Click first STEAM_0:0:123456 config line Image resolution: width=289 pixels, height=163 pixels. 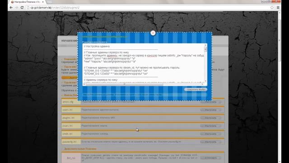[116, 71]
